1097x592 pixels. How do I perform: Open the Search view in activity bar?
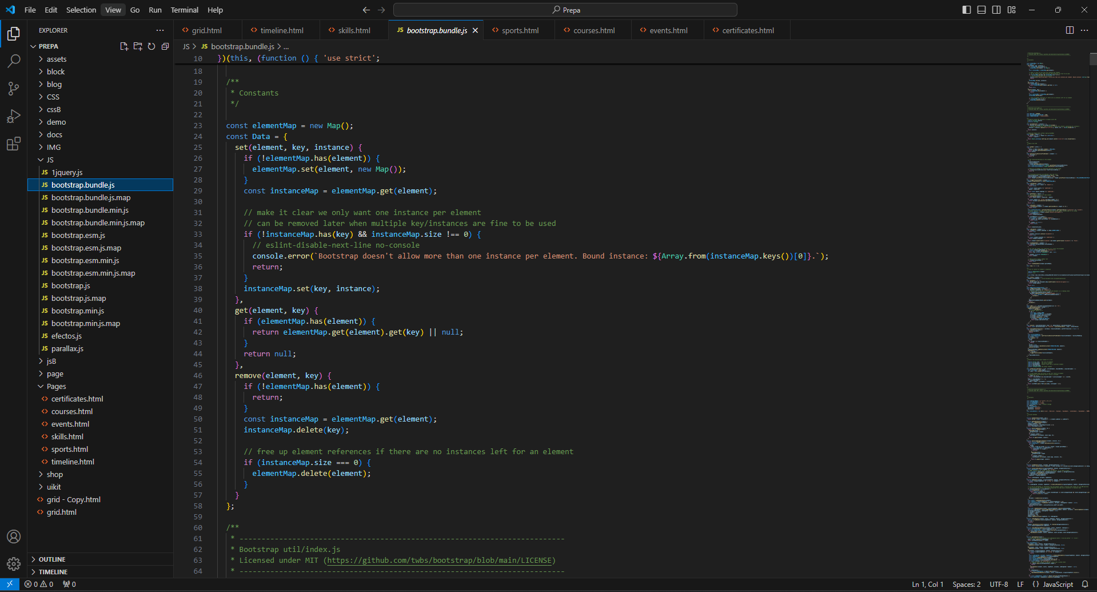click(x=14, y=61)
